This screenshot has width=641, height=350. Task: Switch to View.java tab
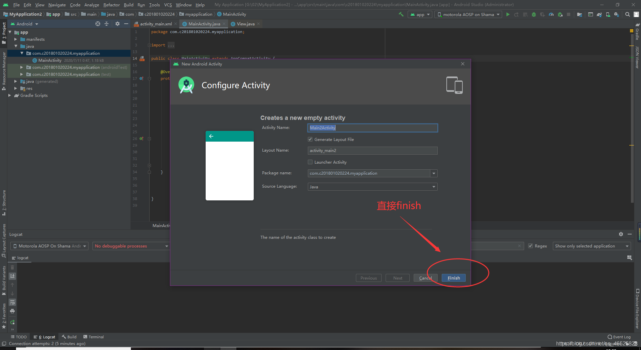[x=246, y=24]
